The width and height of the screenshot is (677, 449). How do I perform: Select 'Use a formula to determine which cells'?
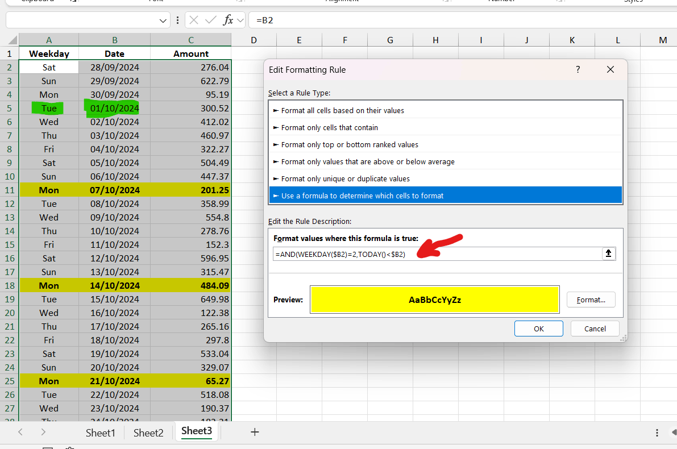[445, 196]
